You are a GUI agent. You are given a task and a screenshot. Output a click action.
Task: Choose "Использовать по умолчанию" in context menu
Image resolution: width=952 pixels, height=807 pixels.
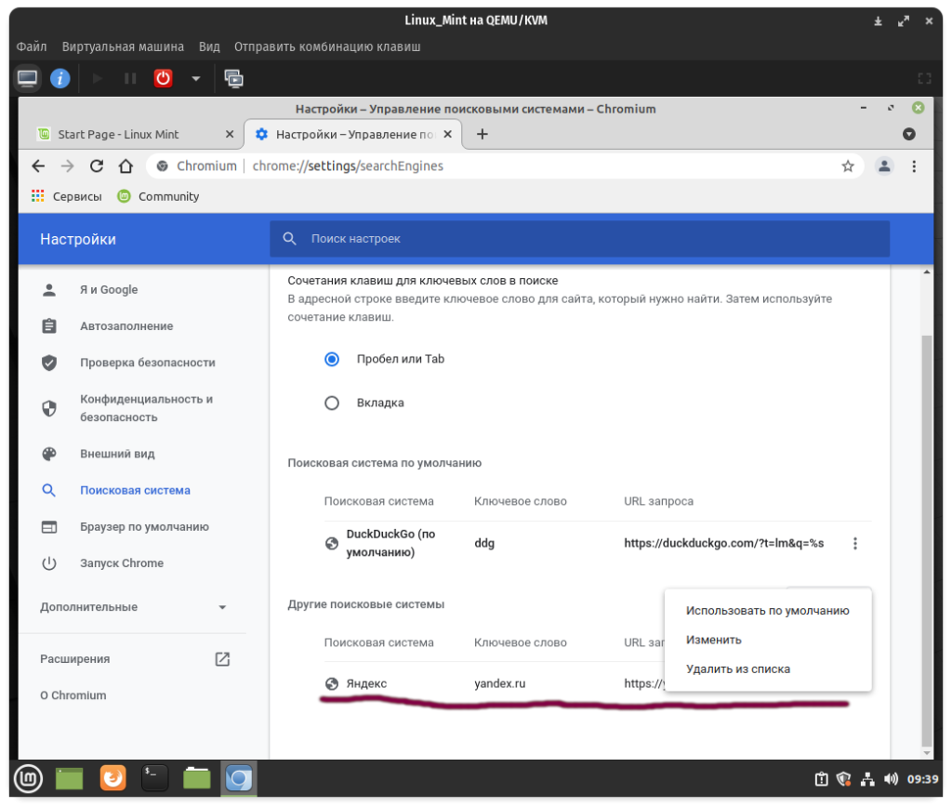[x=767, y=611]
